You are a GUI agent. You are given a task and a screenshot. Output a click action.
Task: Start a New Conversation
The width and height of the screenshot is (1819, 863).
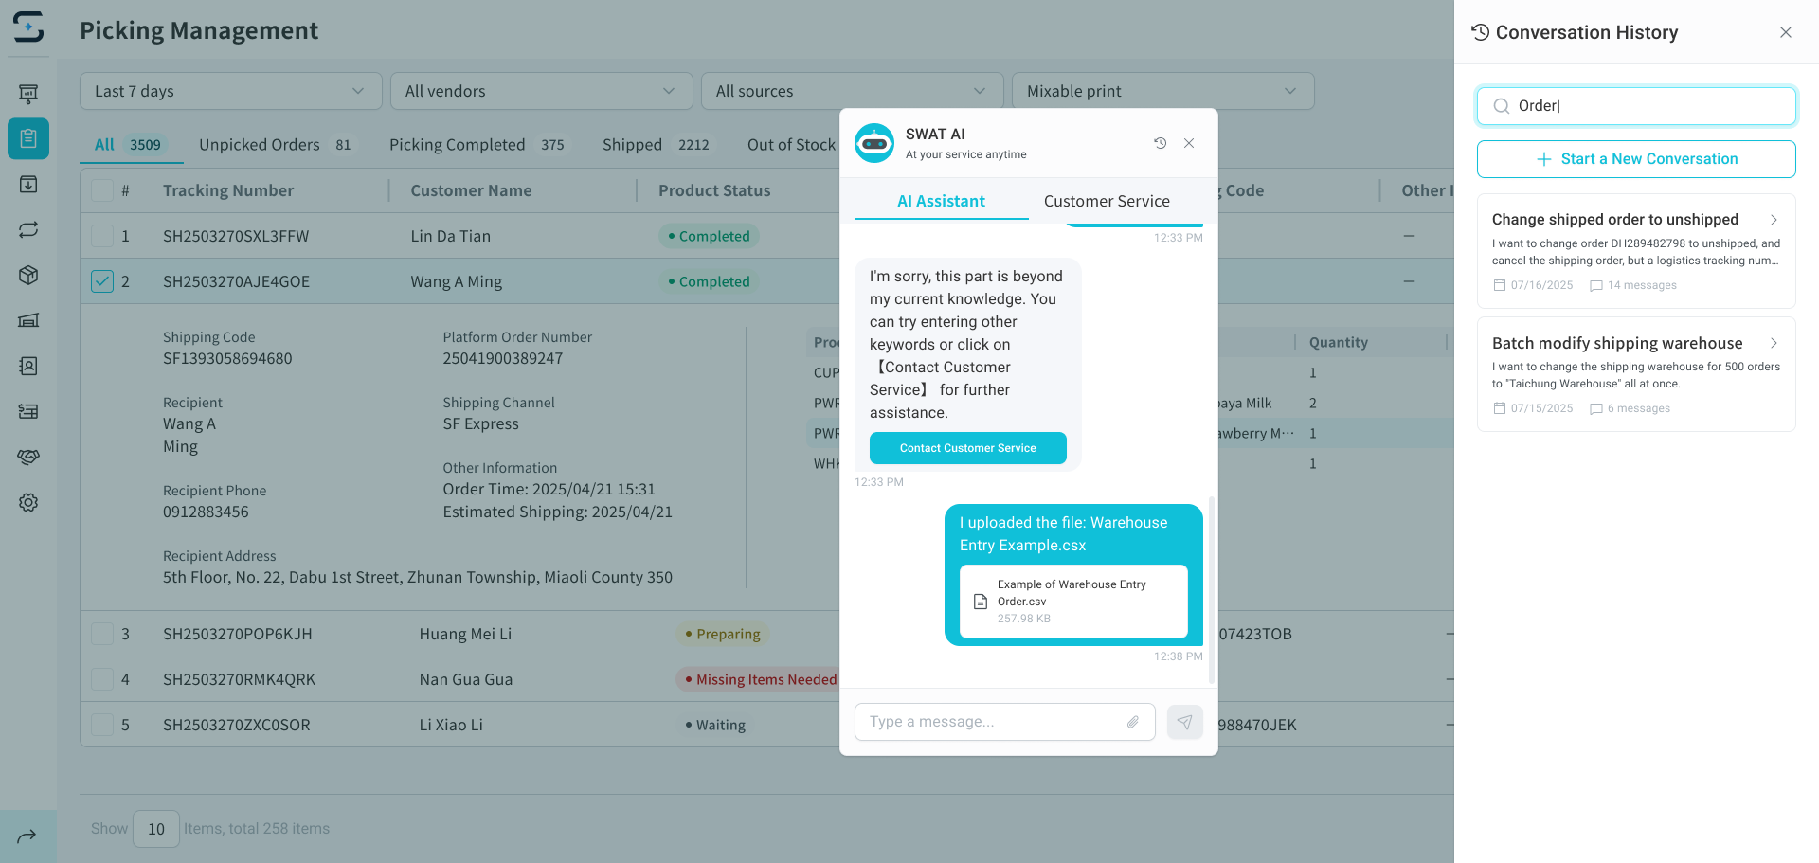1636,159
